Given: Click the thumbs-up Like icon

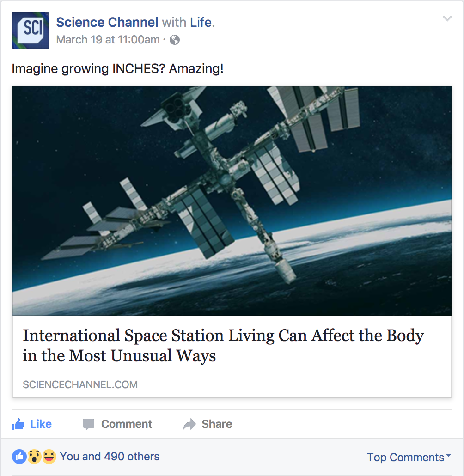Looking at the screenshot, I should coord(18,424).
